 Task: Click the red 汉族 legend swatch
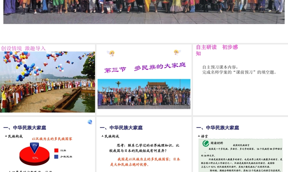pos(56,150)
